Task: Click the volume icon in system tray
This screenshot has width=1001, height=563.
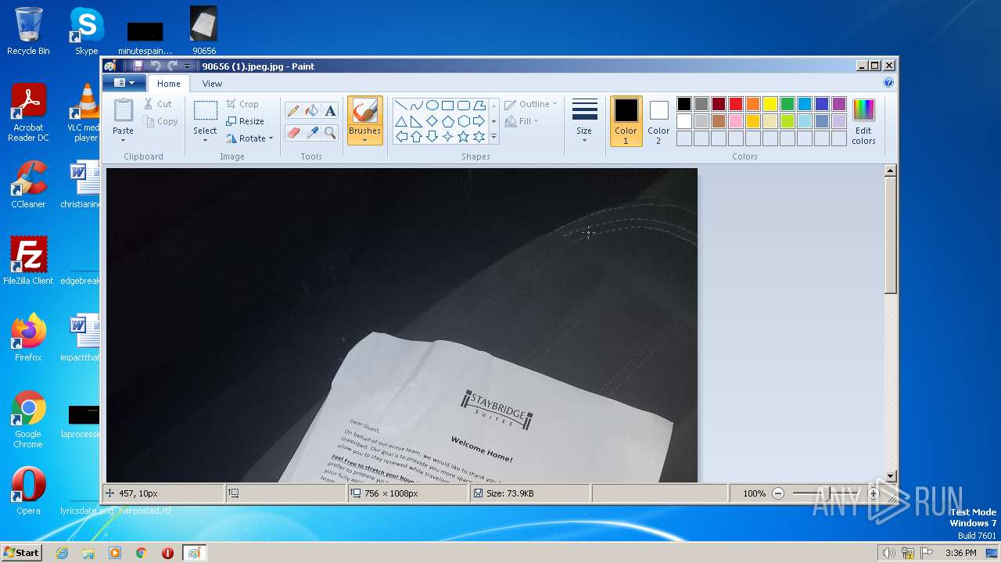Action: pos(888,553)
